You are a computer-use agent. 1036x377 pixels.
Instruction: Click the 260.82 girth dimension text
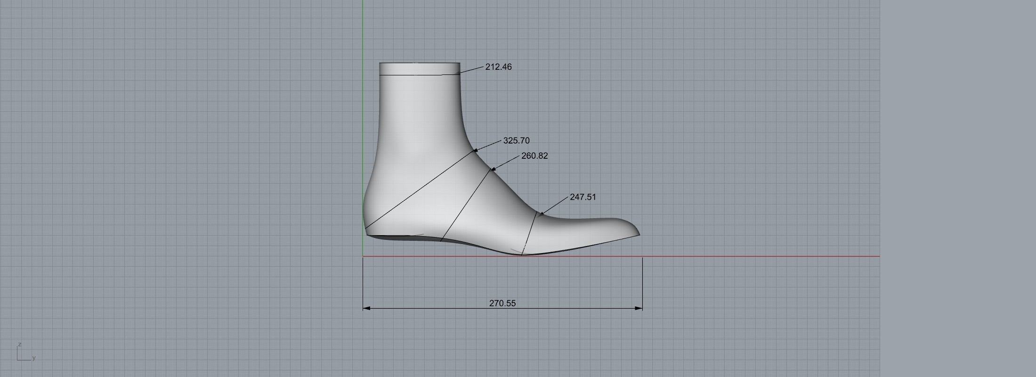pyautogui.click(x=534, y=156)
